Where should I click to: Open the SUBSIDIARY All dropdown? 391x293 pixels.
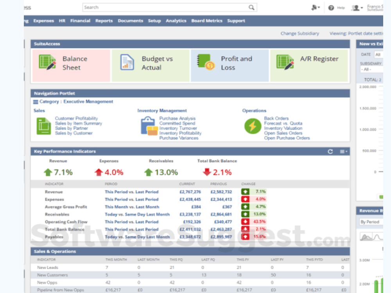coord(371,69)
